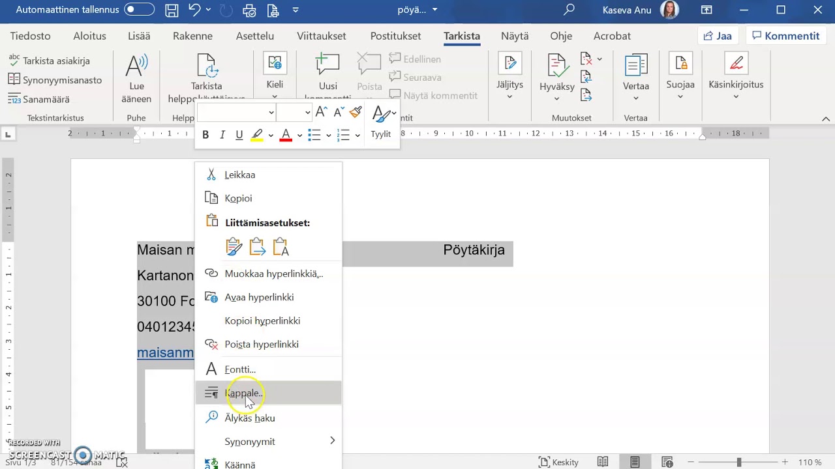Open the Customize Quick Access Toolbar dropdown
Screen dimensions: 835x469
[x=296, y=10]
